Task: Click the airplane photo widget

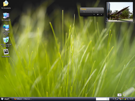Action: click(x=120, y=12)
